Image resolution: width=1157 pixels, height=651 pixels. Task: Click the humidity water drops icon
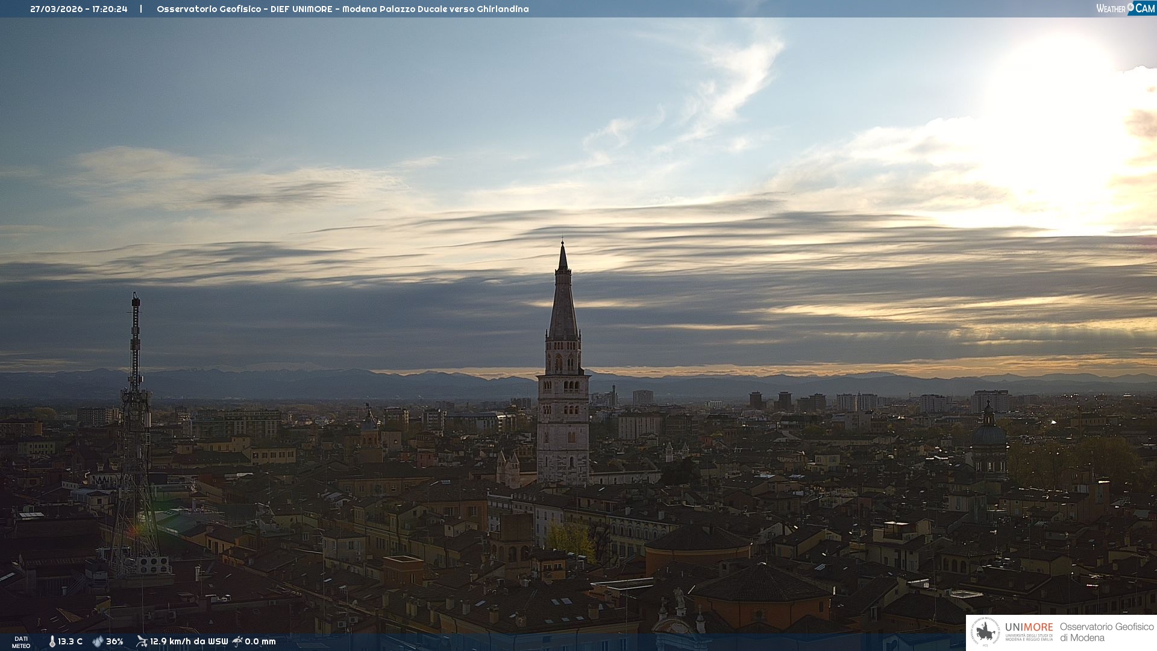[98, 641]
